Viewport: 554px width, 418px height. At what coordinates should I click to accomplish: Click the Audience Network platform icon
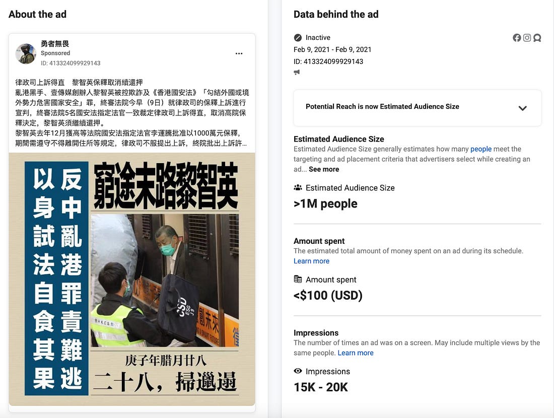coord(537,38)
